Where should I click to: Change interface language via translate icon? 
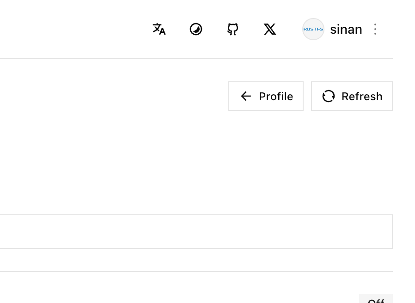pos(159,29)
